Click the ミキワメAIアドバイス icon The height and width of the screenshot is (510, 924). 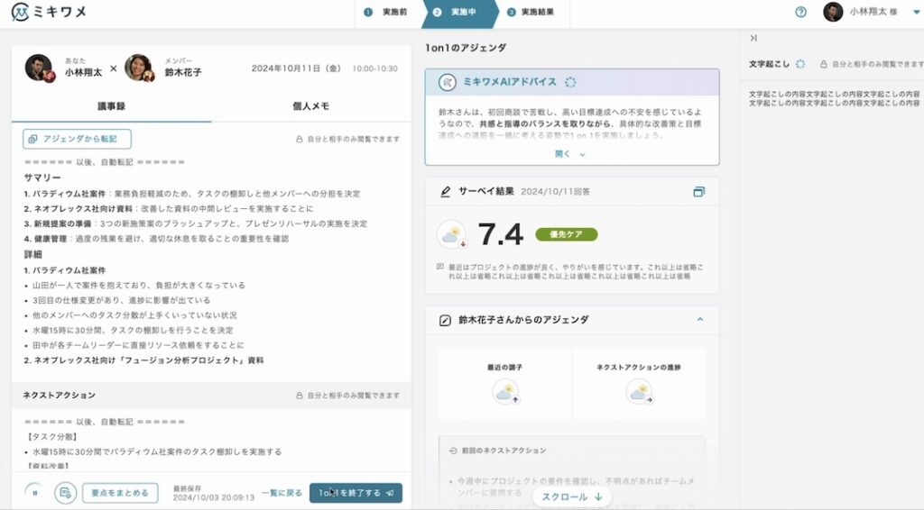[x=448, y=82]
